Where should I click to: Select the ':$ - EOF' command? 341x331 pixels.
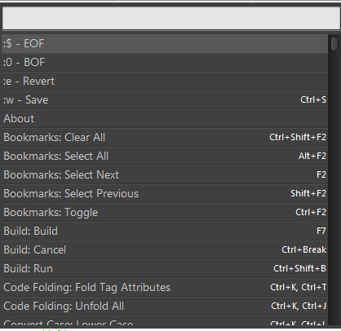(x=165, y=43)
